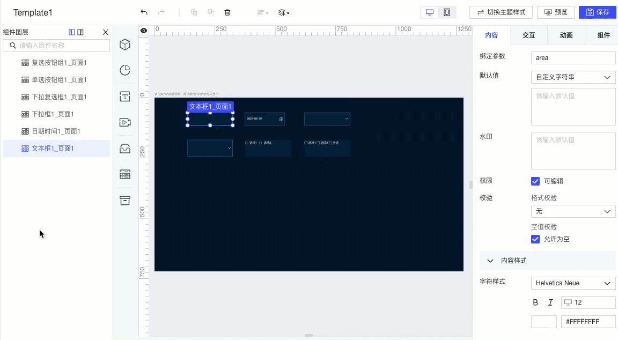Click date picker component on canvas
Screen dimensions: 618x340
click(x=265, y=119)
